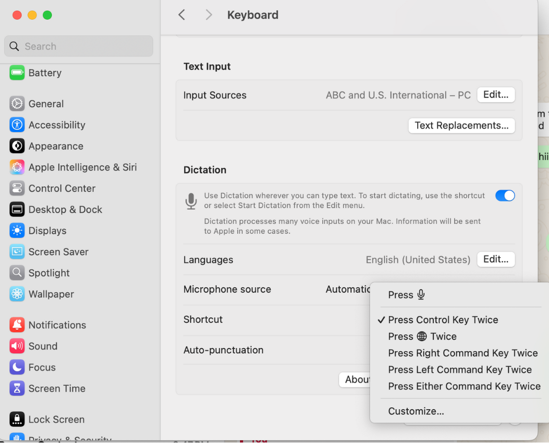Image resolution: width=549 pixels, height=443 pixels.
Task: Open Appearance settings
Action: click(56, 146)
